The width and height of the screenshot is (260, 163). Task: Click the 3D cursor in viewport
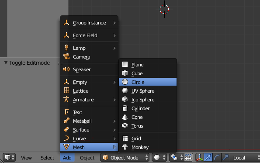164,9
